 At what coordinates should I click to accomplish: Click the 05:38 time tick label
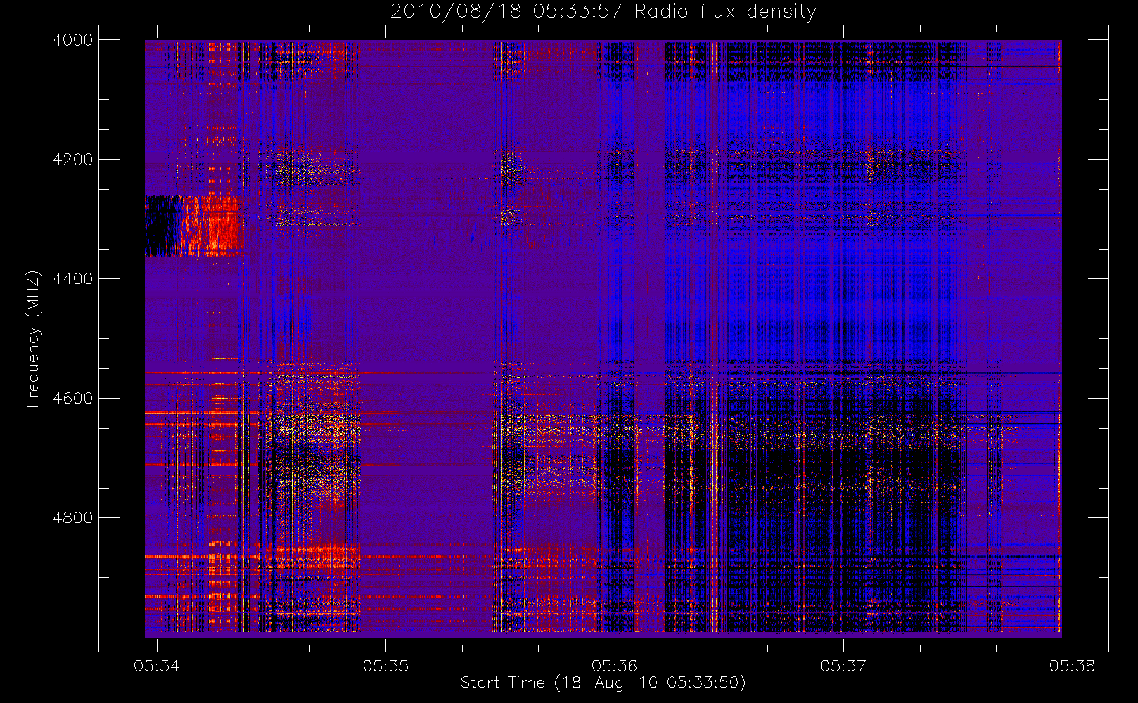pos(1072,666)
